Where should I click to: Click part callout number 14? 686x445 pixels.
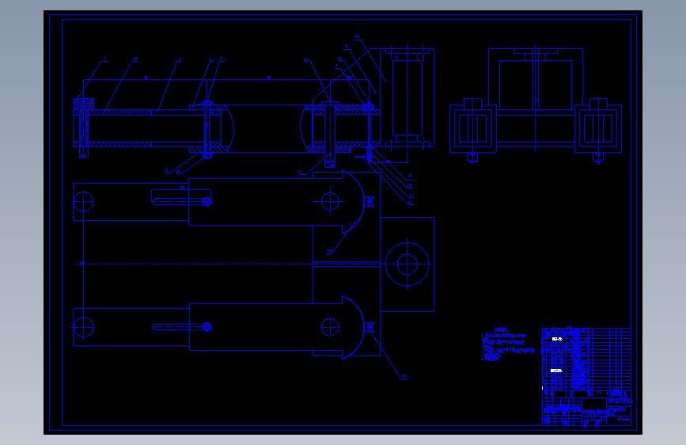coord(411,203)
